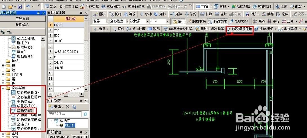307x138 pixels.
Task: Click the 工程设置 button
Action: point(22,19)
